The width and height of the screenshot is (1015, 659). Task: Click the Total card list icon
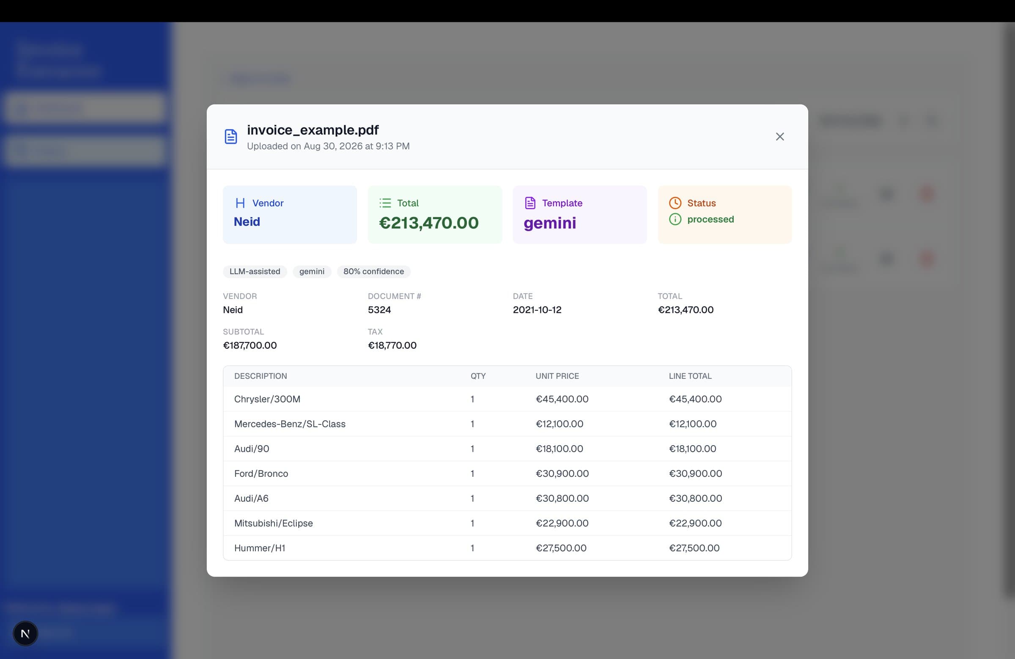click(x=385, y=203)
